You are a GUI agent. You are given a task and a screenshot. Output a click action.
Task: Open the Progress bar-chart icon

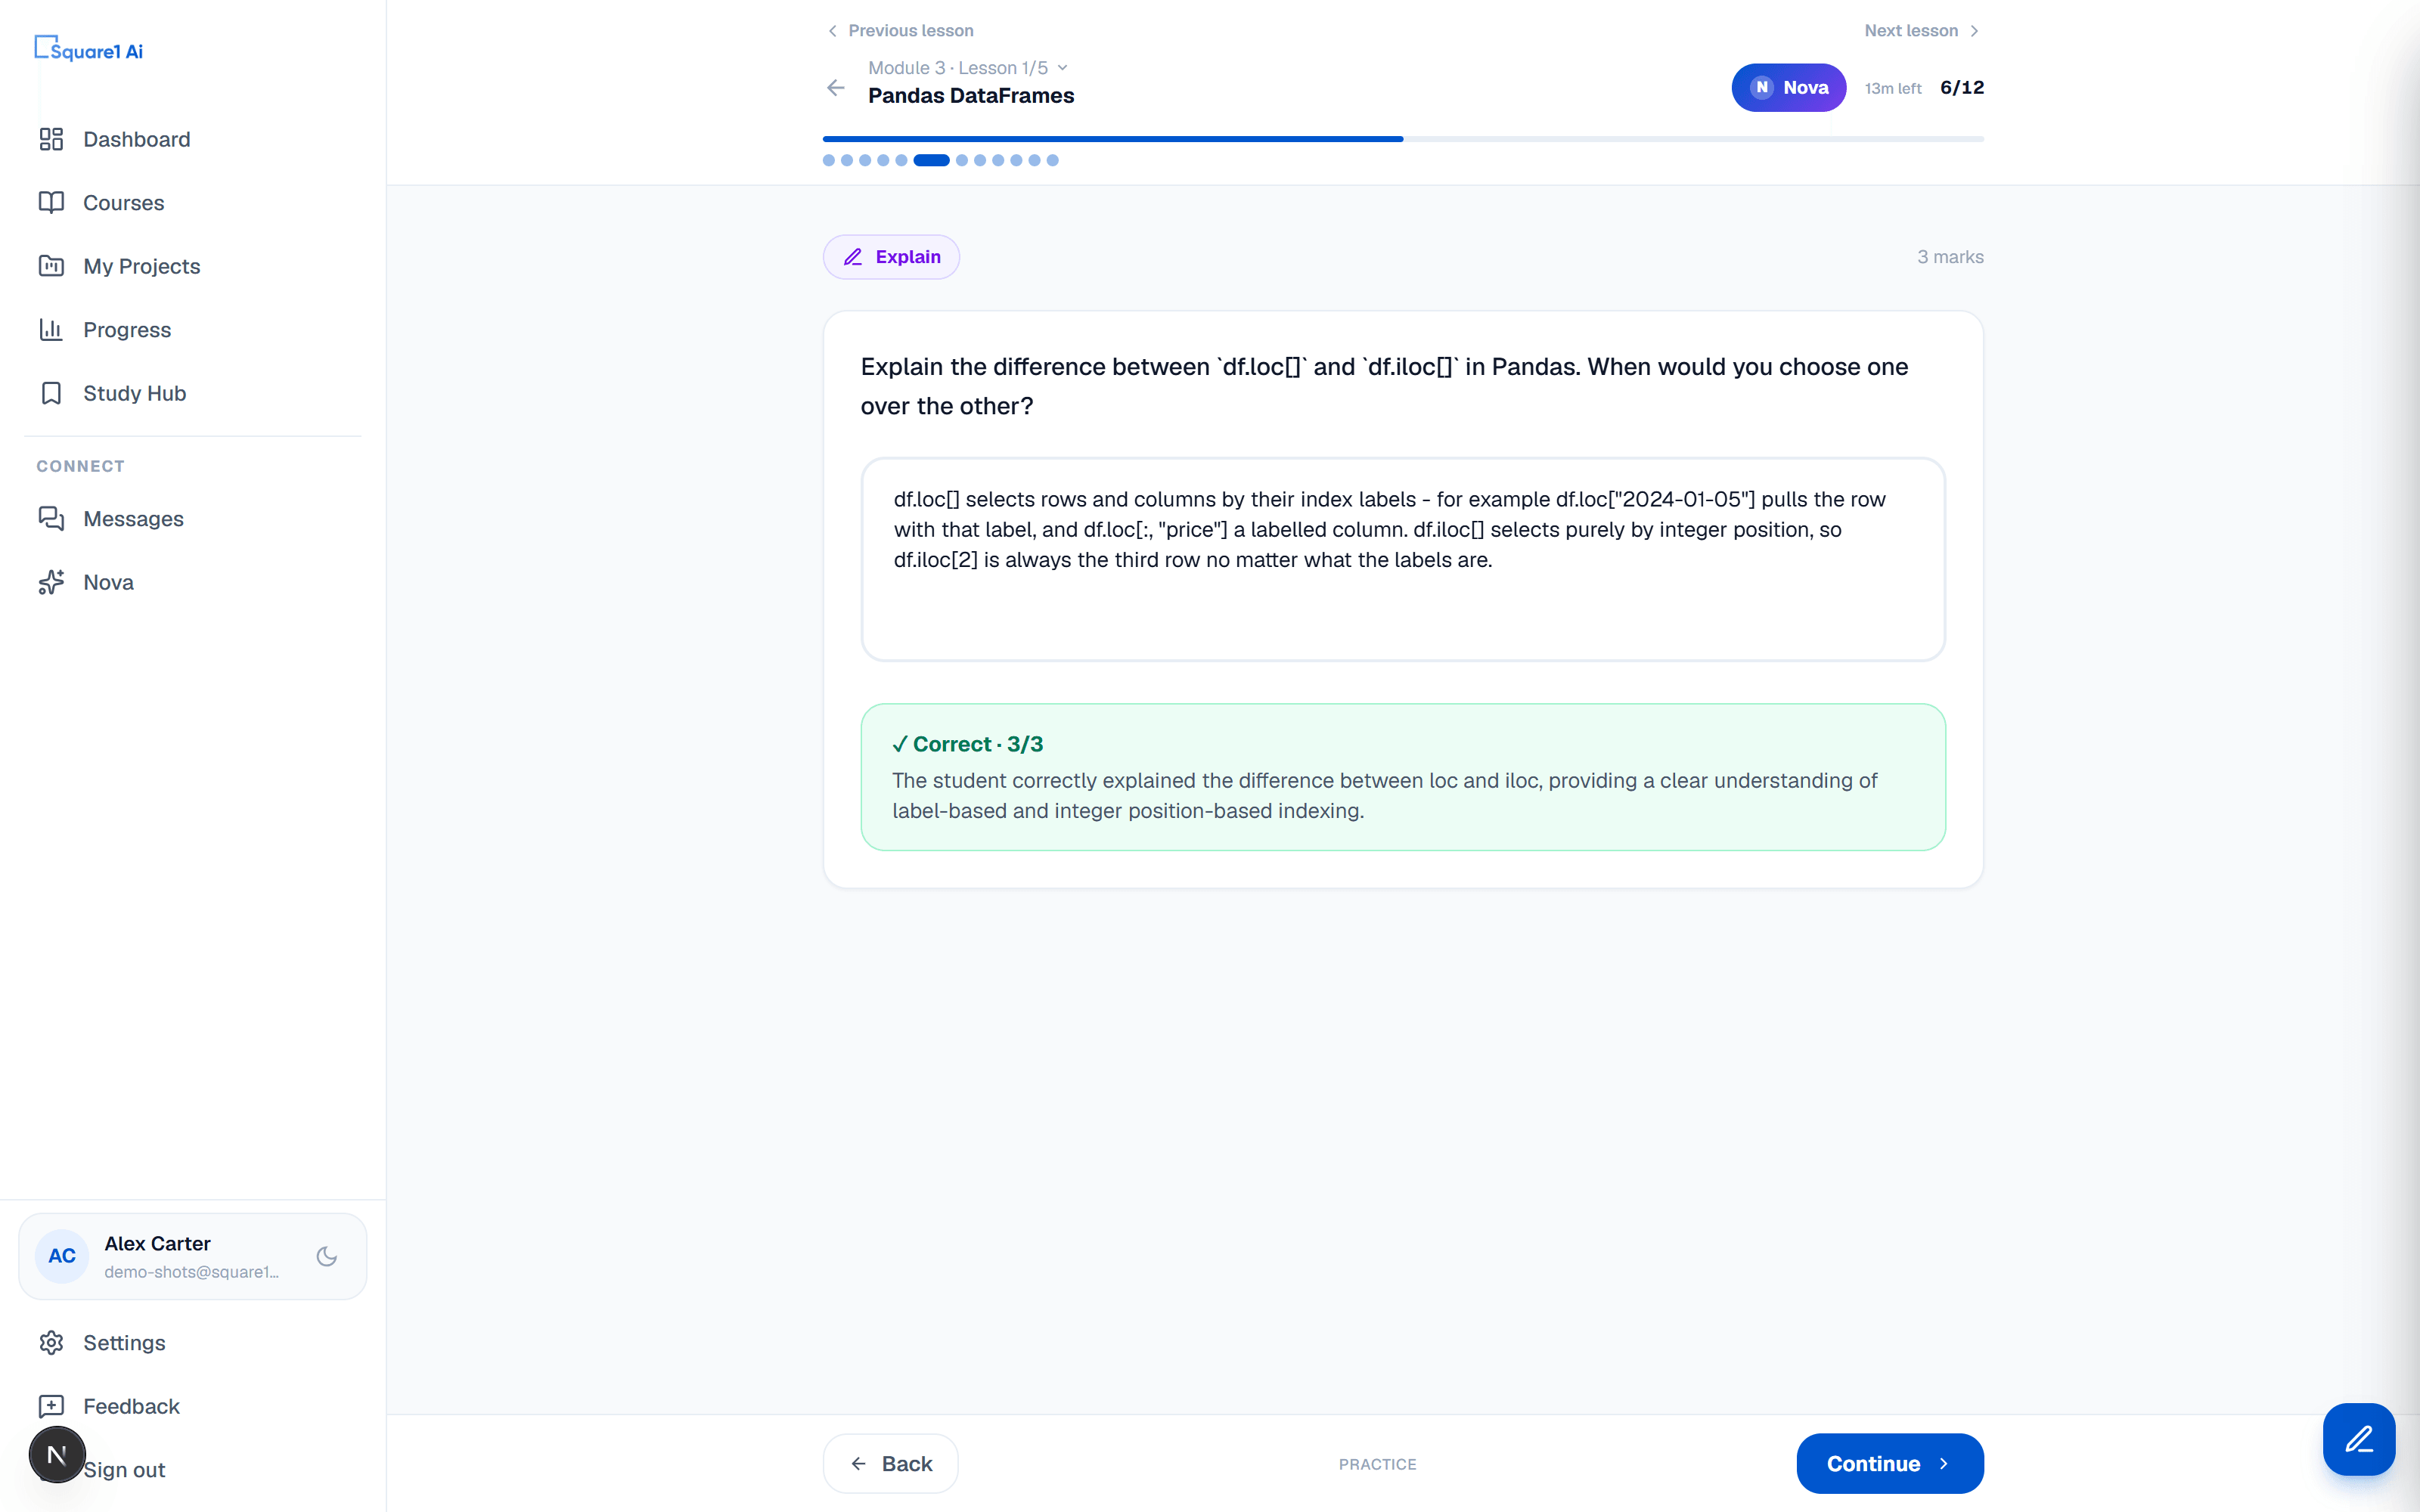51,329
